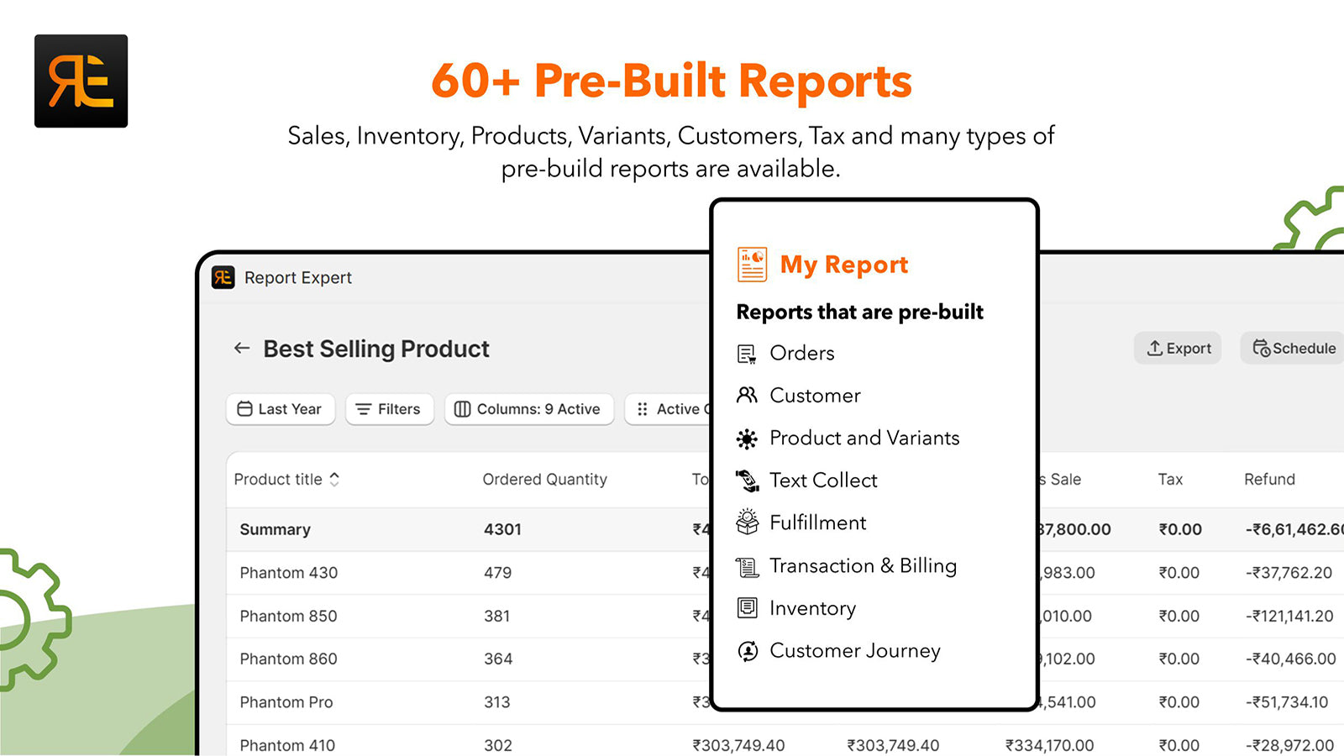Screen dimensions: 1344x756
Task: Select the Customer report icon
Action: tap(748, 395)
